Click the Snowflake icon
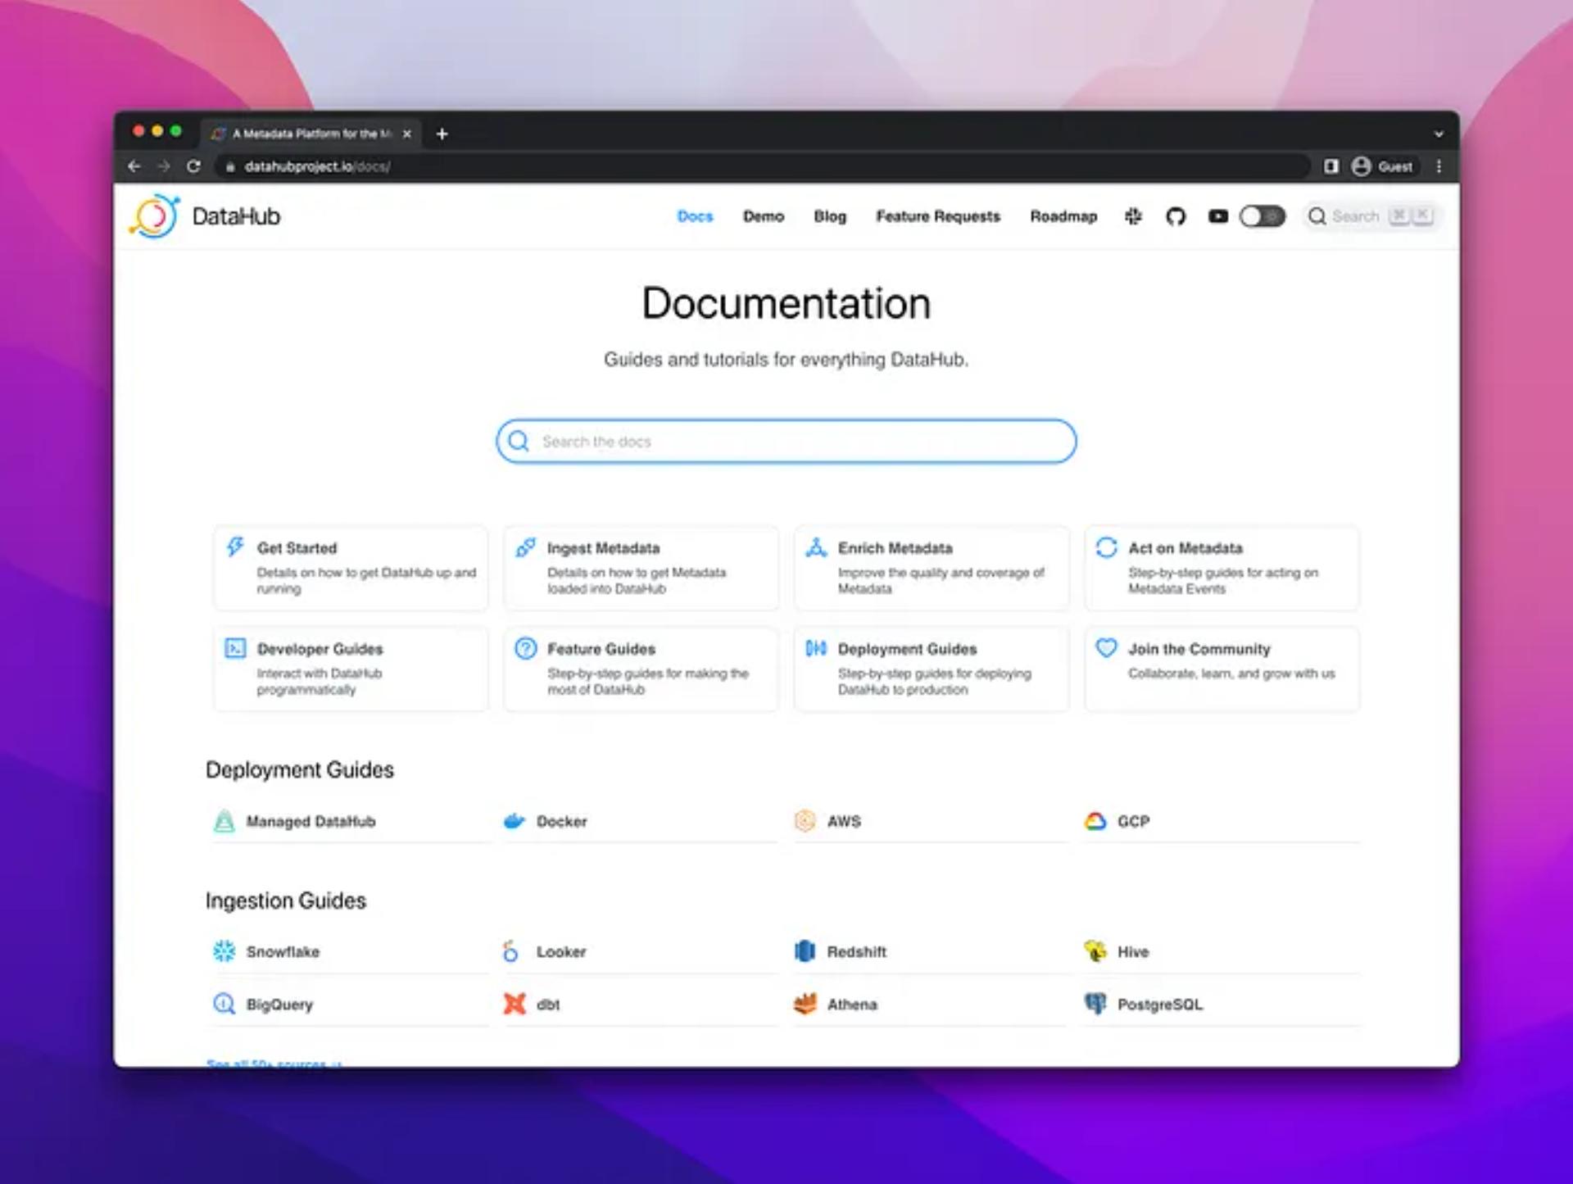 (x=224, y=951)
